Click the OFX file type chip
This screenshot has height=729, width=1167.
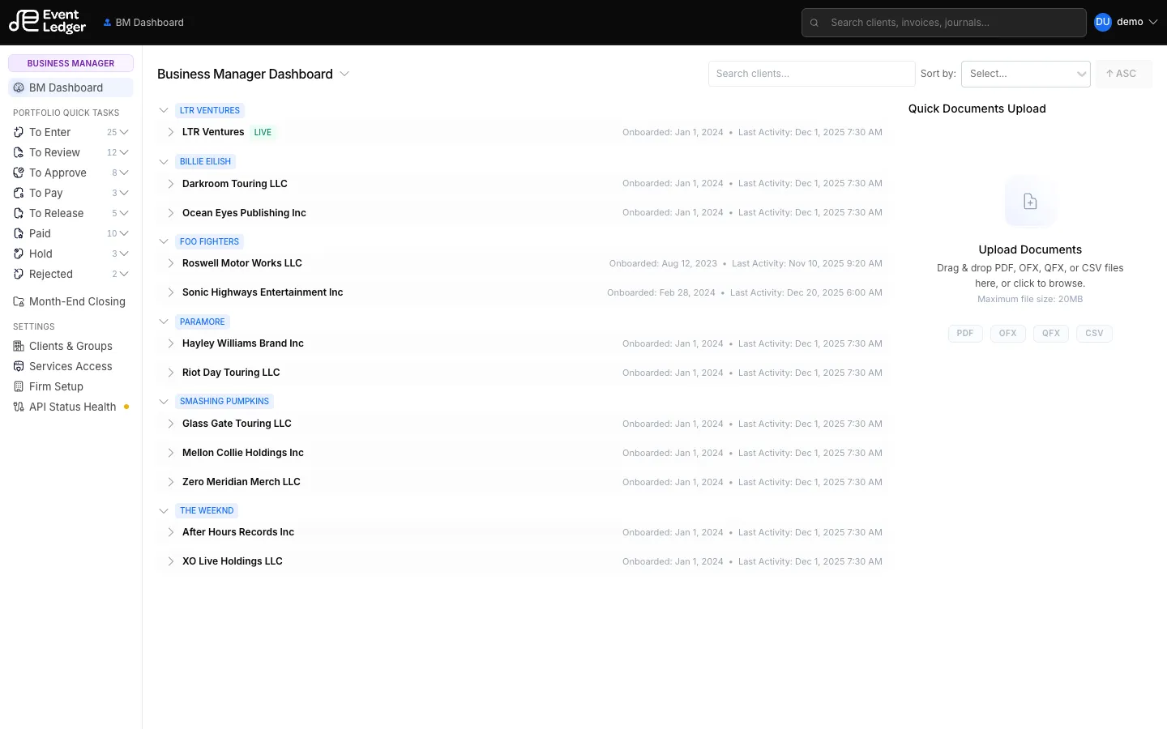[x=1008, y=333]
